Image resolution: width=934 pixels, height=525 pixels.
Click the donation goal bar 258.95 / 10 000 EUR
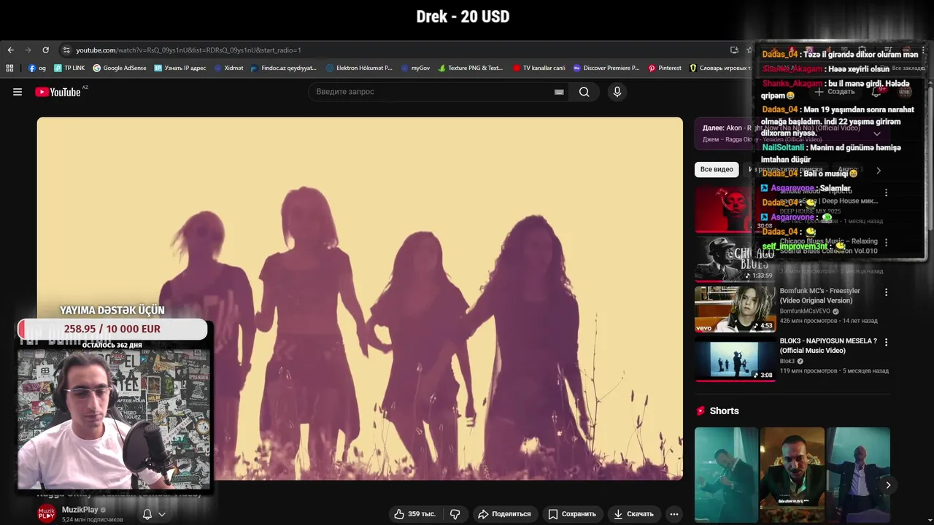[x=113, y=329]
